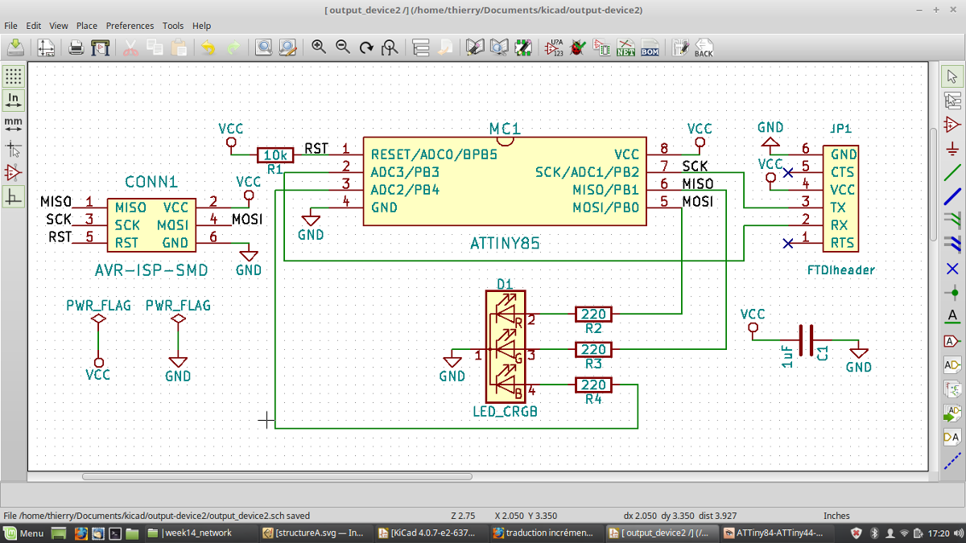
Task: Select the place net label tool
Action: tap(952, 316)
